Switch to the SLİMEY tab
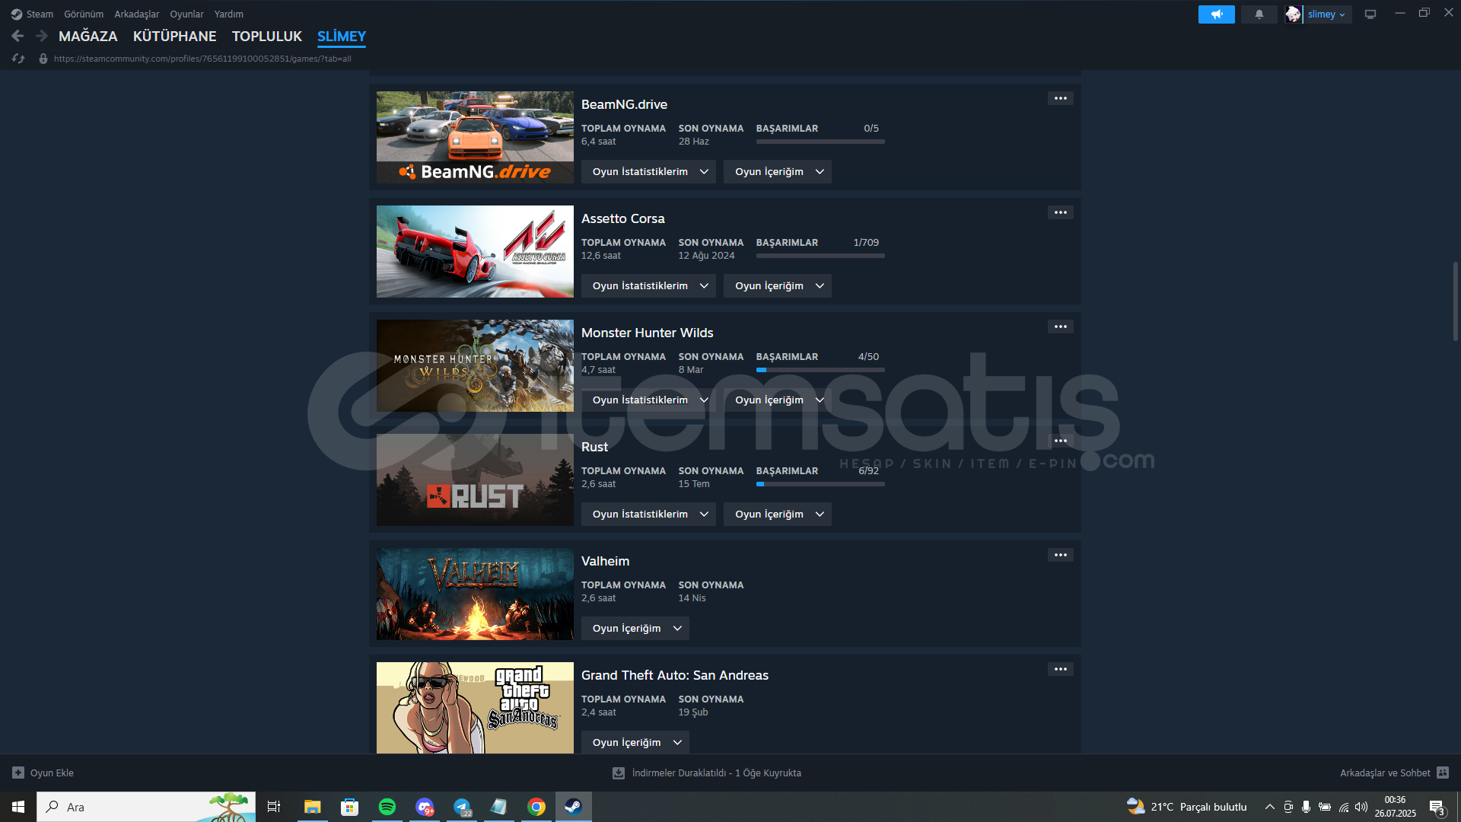 pyautogui.click(x=342, y=37)
